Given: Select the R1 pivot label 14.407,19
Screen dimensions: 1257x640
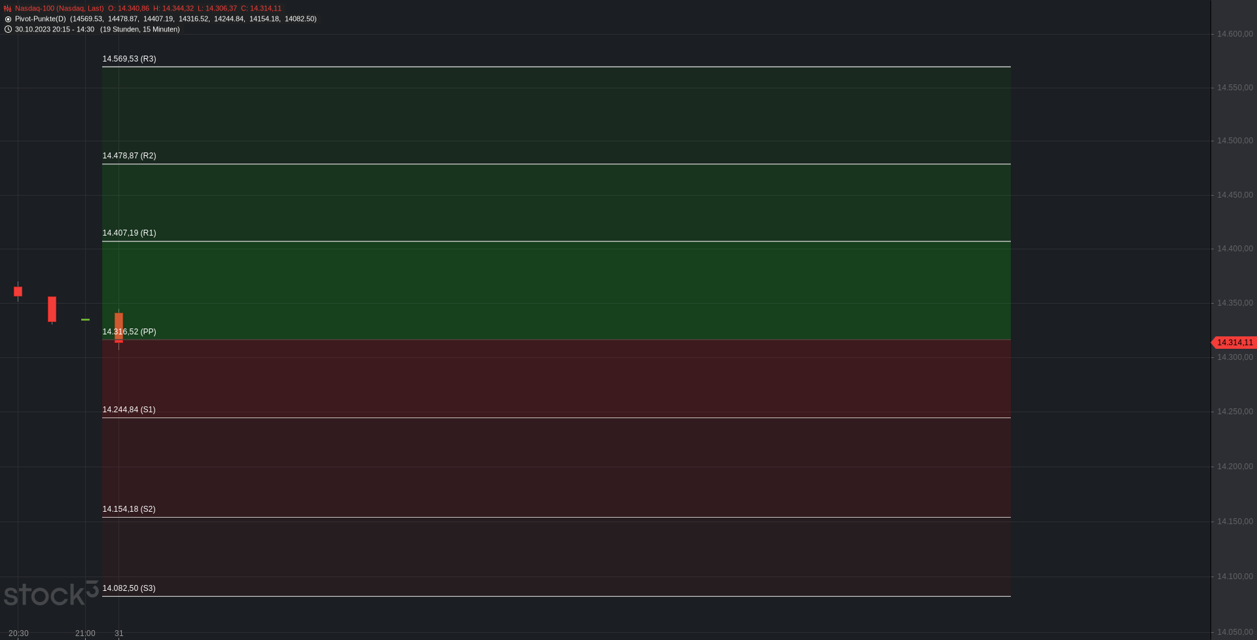Looking at the screenshot, I should coord(129,233).
